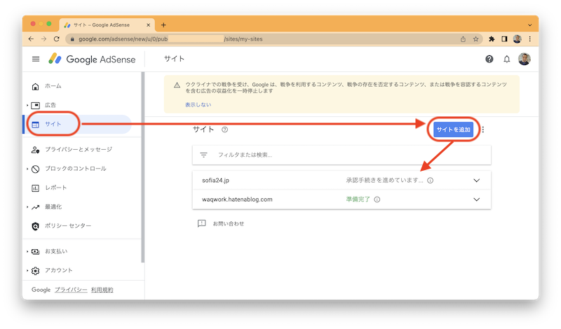Image resolution: width=561 pixels, height=329 pixels.
Task: Open Chrome three-dot menu
Action: tap(530, 39)
